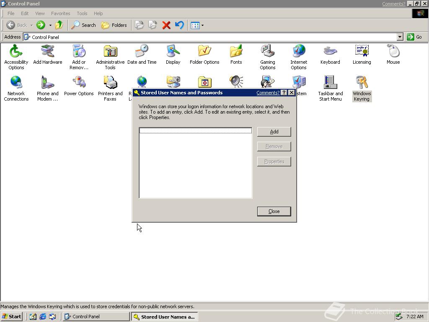Click the green Forward arrow button
The image size is (429, 322).
(x=41, y=25)
